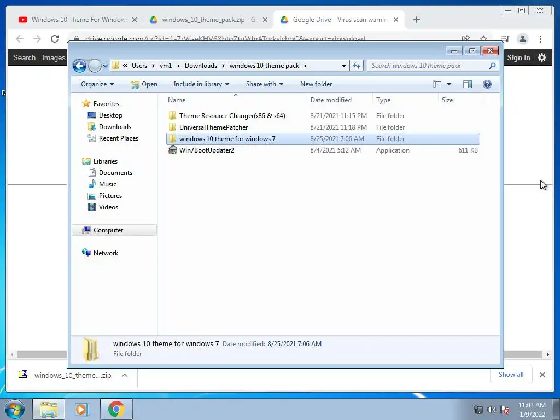This screenshot has width=560, height=420.
Task: Switch to Google Drive Virus scan warning tab
Action: (x=339, y=20)
